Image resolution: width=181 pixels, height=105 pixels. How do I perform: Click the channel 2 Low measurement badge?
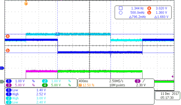[9, 102]
